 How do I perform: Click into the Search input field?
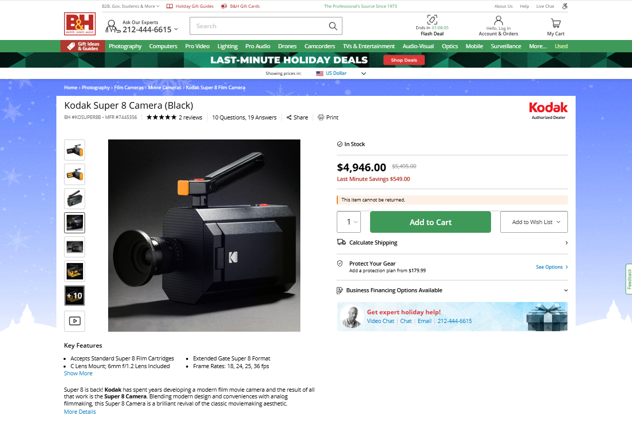(256, 26)
